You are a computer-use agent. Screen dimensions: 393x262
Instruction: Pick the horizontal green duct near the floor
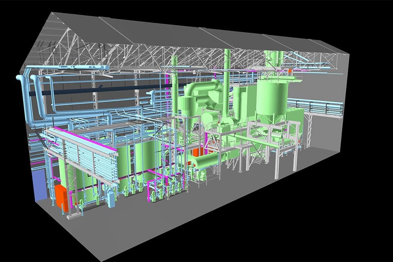click(206, 160)
